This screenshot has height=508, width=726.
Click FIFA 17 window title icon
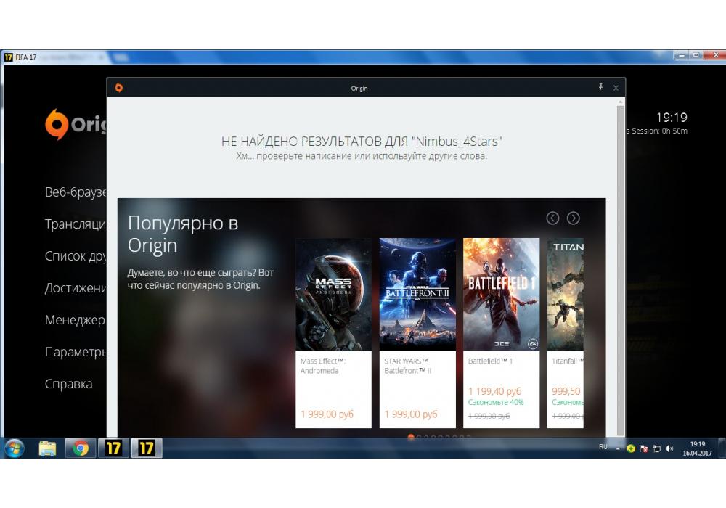(8, 57)
